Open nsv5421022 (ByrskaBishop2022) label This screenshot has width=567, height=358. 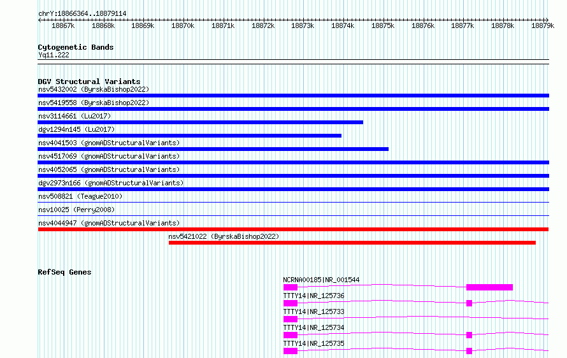tap(224, 236)
